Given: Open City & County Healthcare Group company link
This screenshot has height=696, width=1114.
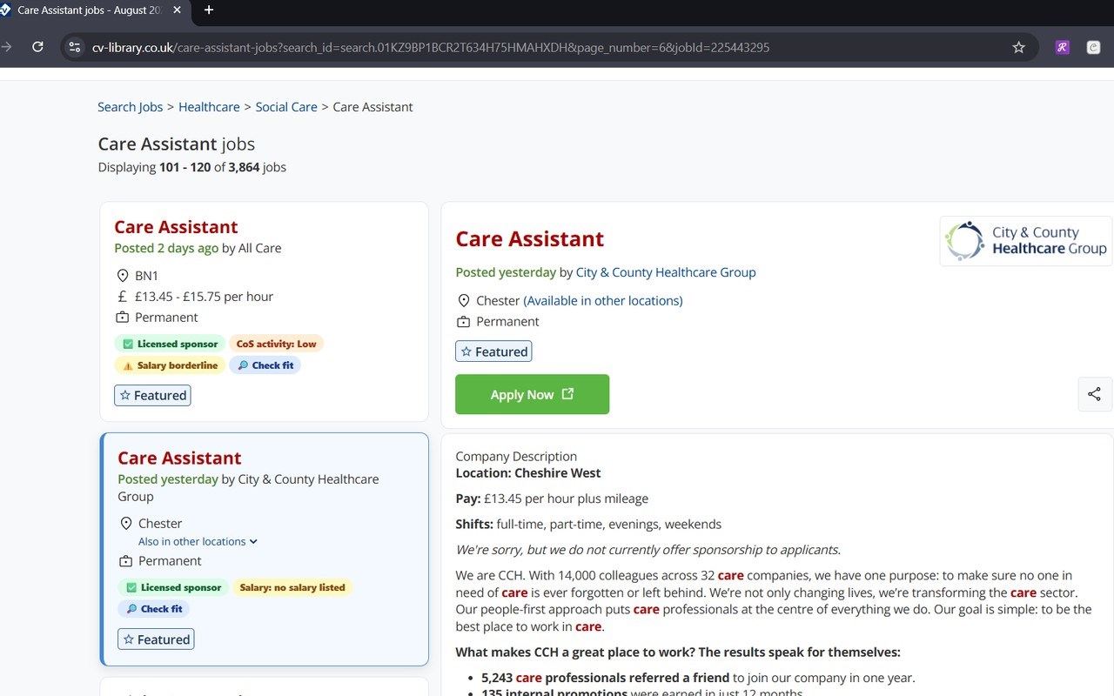Looking at the screenshot, I should click(x=666, y=272).
